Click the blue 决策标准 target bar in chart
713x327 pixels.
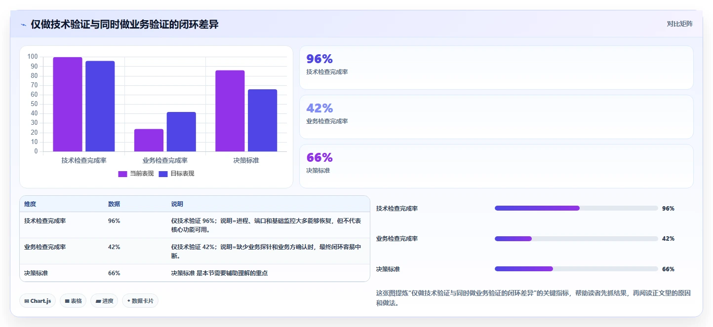tap(262, 120)
